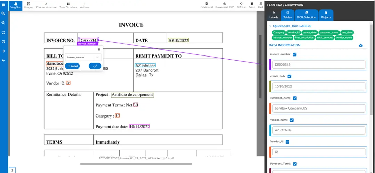Uncheck the invoice_number checkbox
Viewport: 375px width, 173px height.
(295, 54)
